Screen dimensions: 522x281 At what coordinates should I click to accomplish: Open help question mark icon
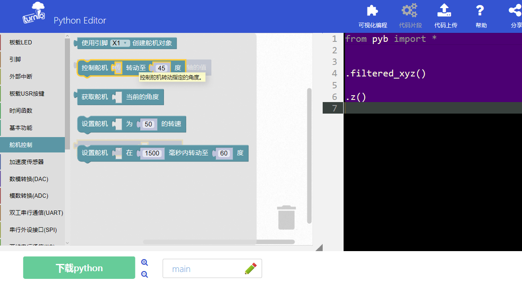tap(480, 11)
